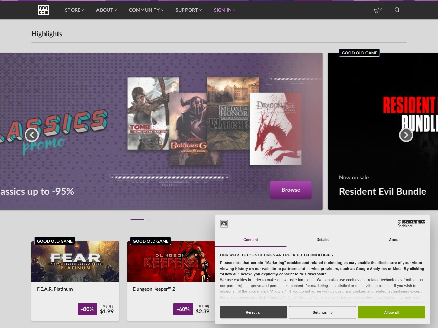The width and height of the screenshot is (438, 328).
Task: Select the fifth carousel page indicator
Action: (192, 219)
